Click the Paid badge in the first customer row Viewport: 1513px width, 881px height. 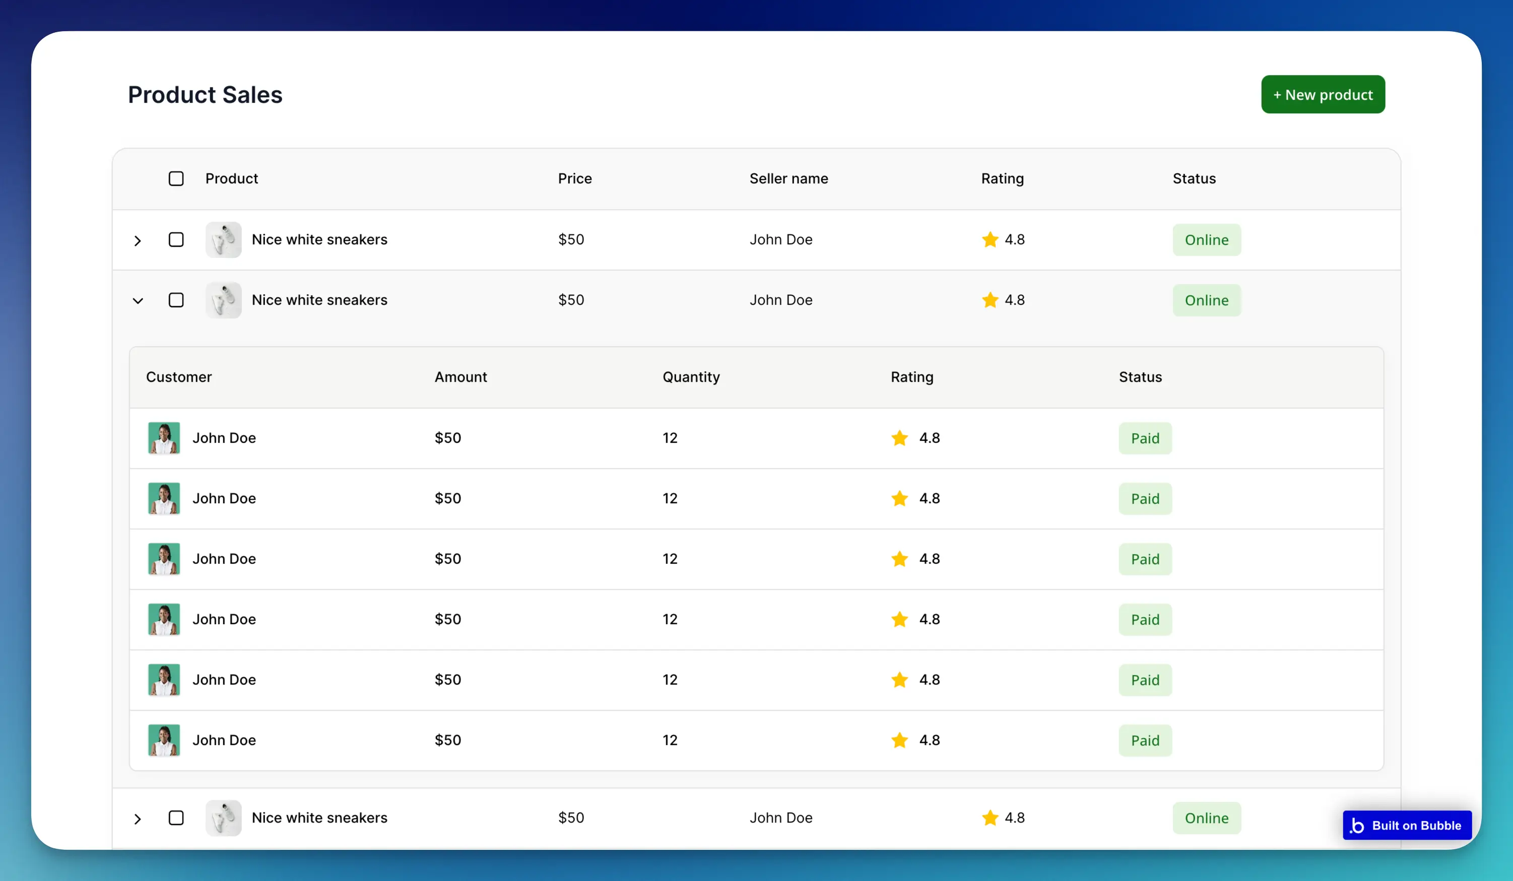pyautogui.click(x=1144, y=438)
